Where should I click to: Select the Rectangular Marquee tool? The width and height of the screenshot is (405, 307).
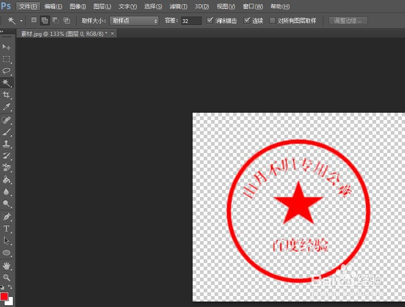point(6,59)
